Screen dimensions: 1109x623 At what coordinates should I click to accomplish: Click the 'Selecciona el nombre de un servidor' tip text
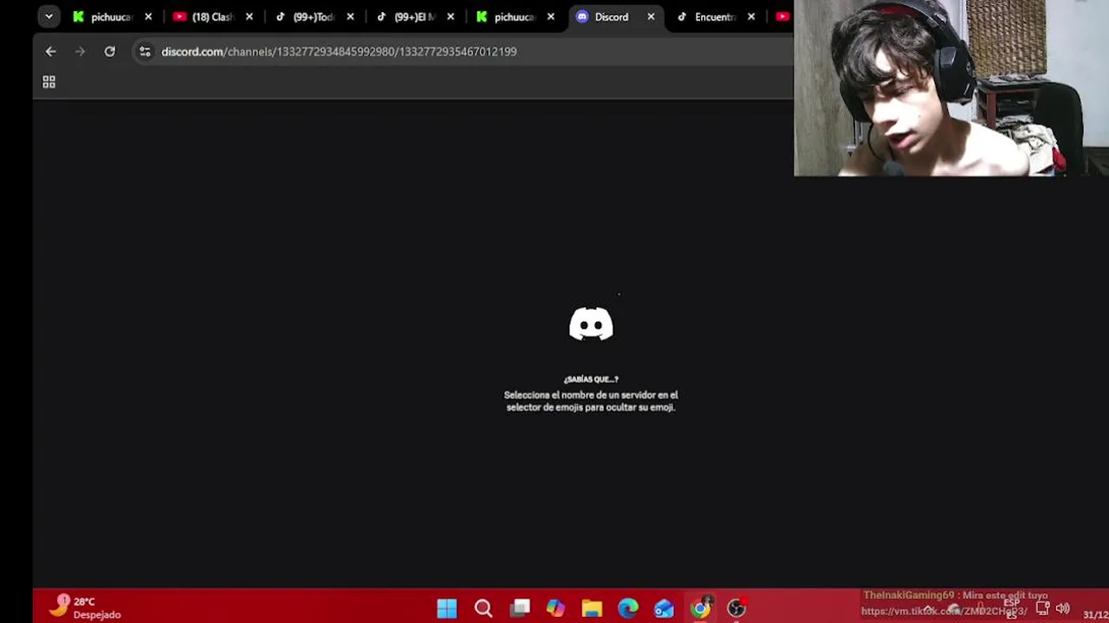tap(591, 401)
